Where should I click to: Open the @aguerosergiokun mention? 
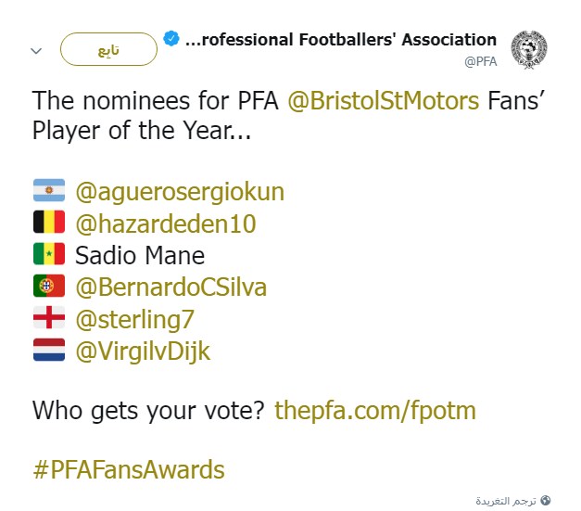(180, 192)
